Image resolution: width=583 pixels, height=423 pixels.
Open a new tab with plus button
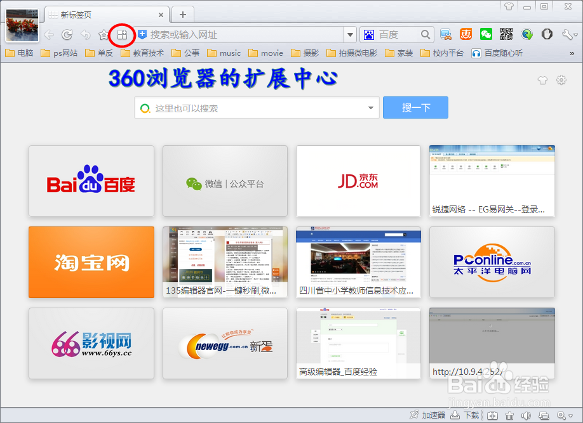coord(182,15)
